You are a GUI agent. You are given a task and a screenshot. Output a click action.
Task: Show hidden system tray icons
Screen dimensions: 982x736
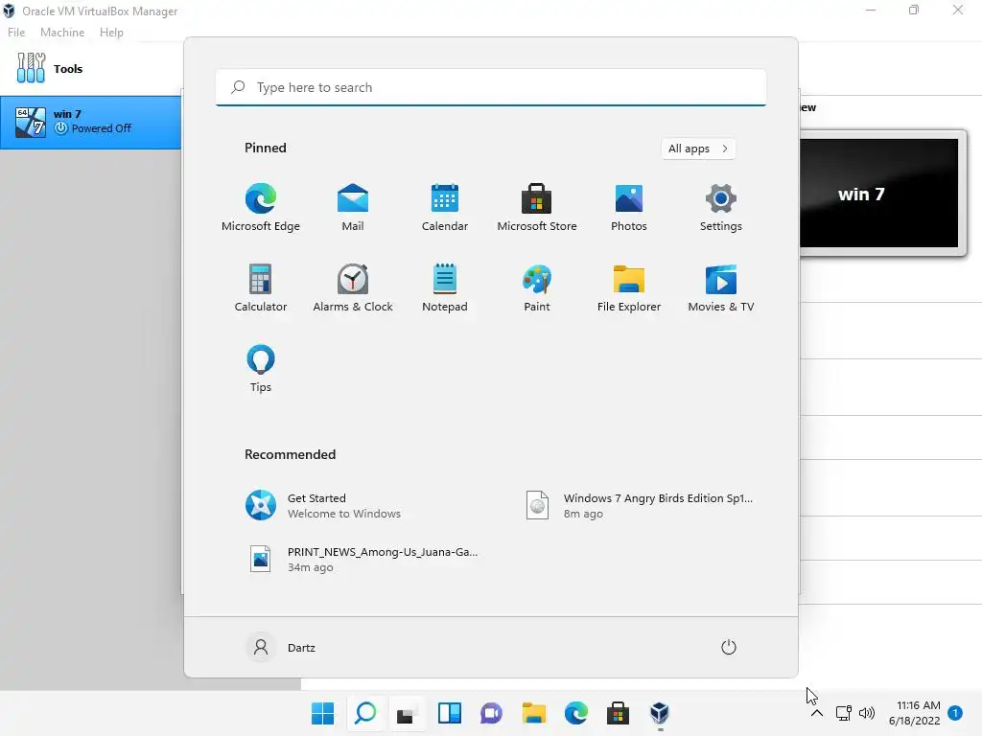[817, 713]
